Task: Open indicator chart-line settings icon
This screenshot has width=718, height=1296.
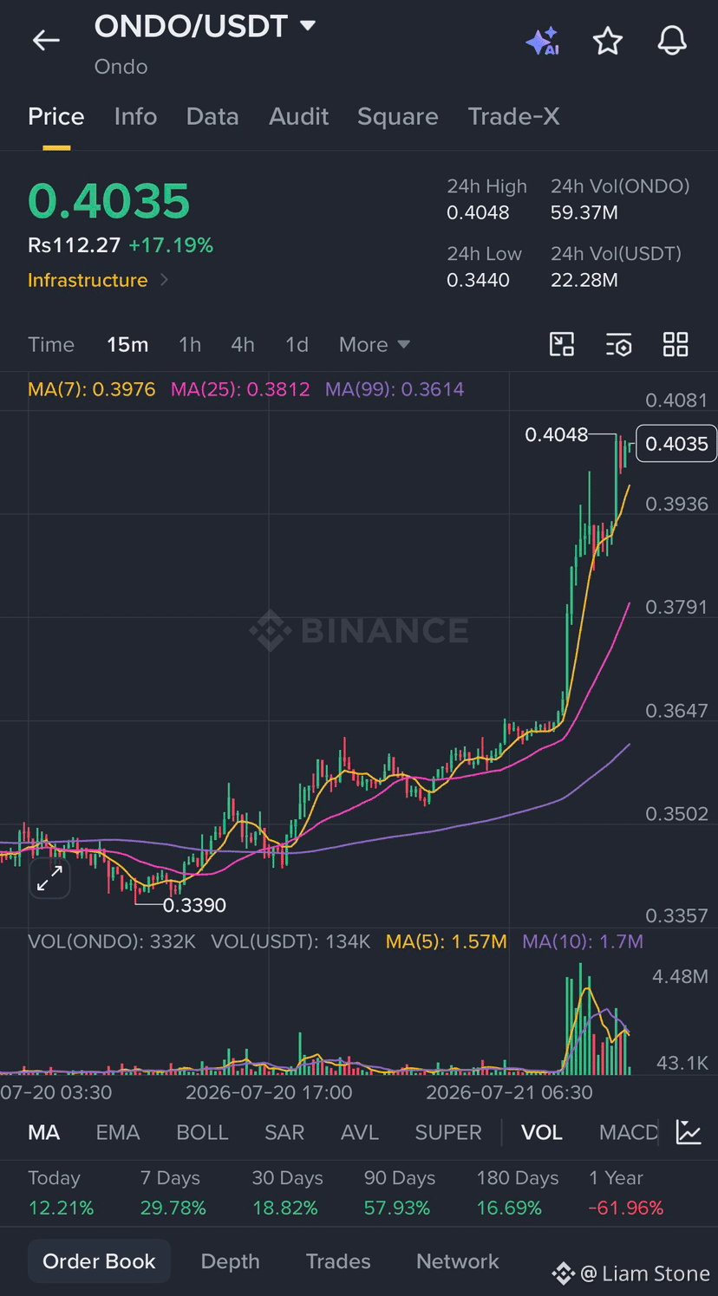Action: pos(689,1132)
